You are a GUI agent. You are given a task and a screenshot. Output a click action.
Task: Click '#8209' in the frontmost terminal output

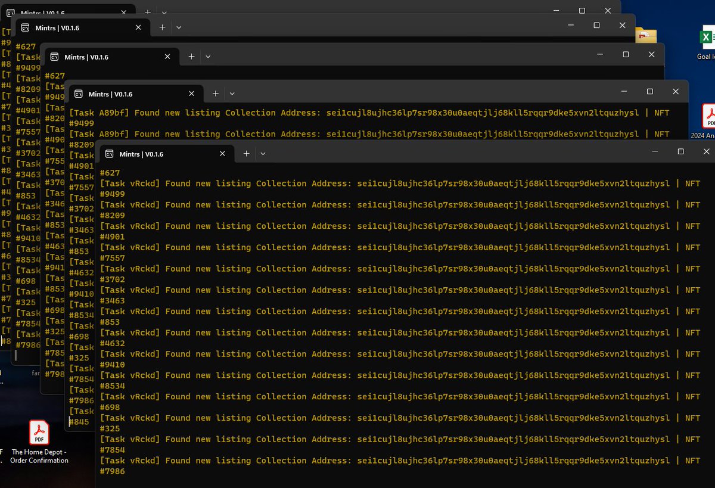112,216
